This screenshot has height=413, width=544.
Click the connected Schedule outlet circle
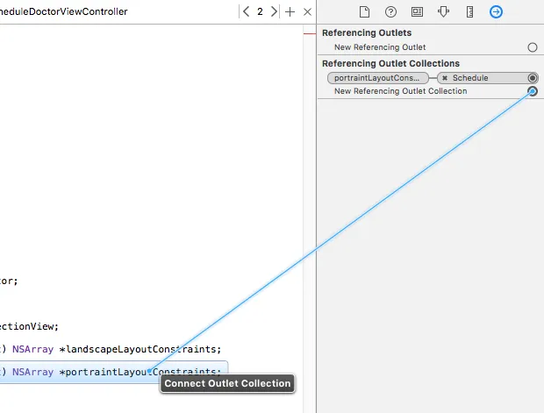tap(533, 78)
